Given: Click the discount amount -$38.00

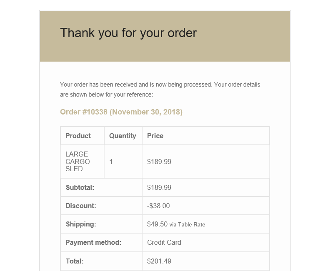Looking at the screenshot, I should click(x=158, y=206).
